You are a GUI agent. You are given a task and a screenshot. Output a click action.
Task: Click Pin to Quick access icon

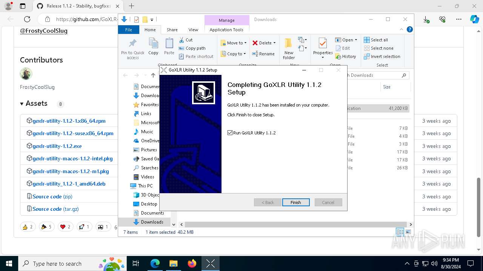(x=133, y=43)
